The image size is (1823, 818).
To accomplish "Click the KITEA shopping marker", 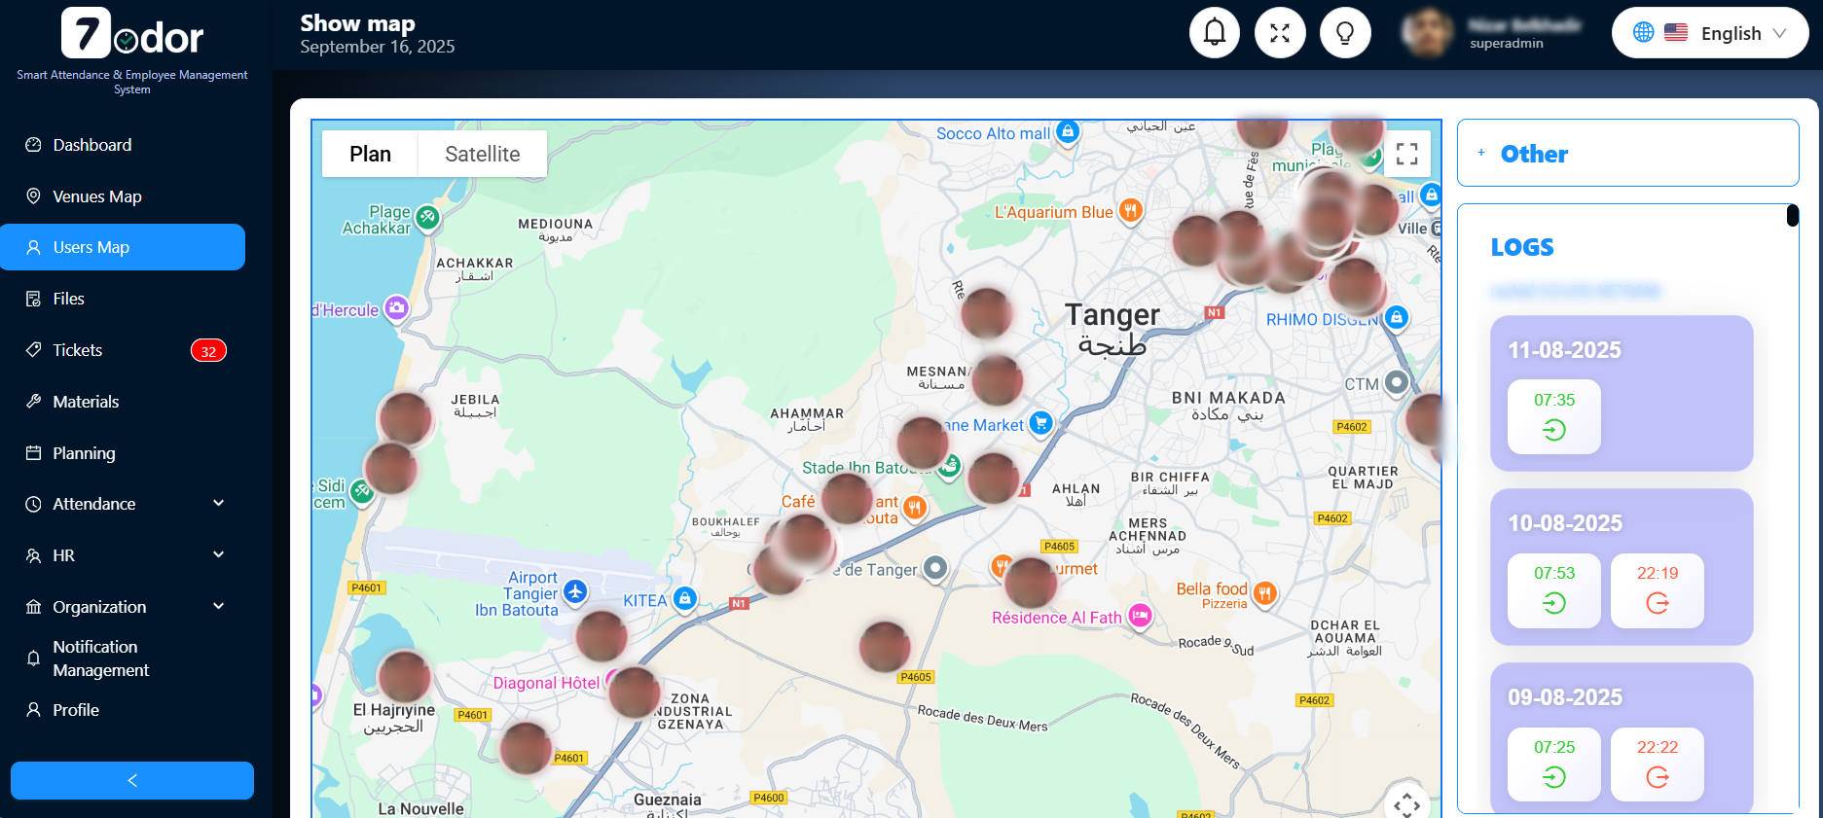I will (685, 599).
